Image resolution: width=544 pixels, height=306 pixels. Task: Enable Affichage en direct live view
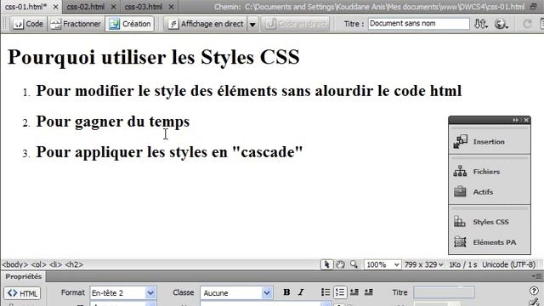coord(206,24)
